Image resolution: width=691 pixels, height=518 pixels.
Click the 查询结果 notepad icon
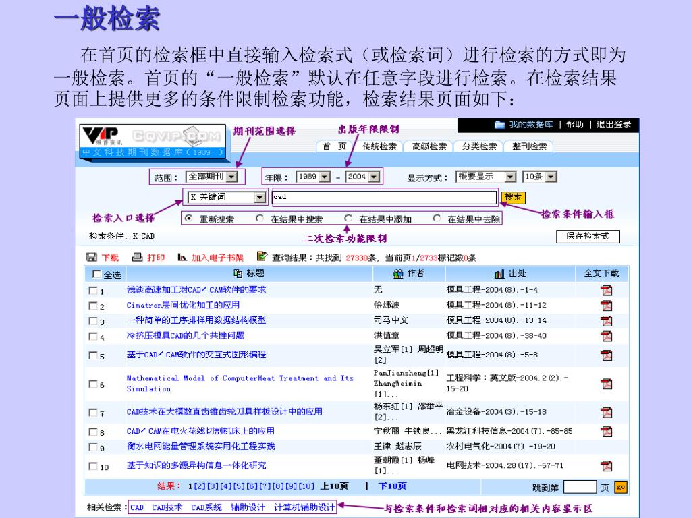point(262,256)
